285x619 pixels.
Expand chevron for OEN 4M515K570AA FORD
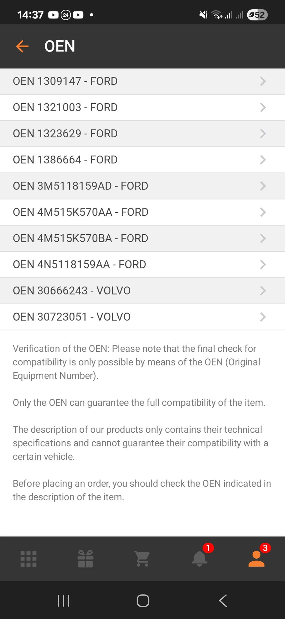(x=263, y=212)
